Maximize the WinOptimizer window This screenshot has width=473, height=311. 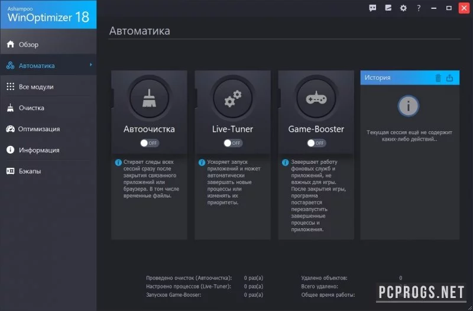(x=449, y=8)
